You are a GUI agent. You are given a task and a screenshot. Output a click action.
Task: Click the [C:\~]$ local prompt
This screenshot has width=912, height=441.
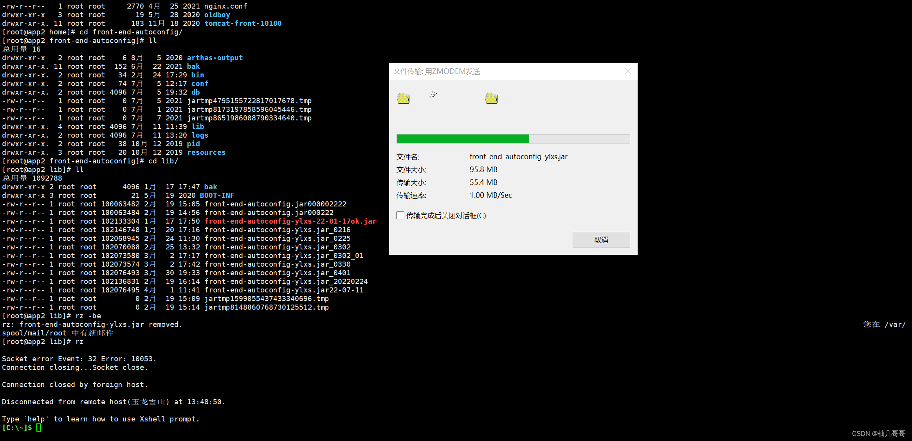(17, 428)
